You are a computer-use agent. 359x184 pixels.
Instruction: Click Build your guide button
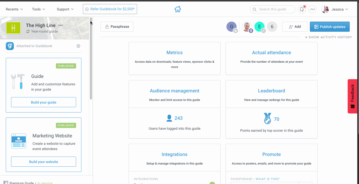point(44,102)
